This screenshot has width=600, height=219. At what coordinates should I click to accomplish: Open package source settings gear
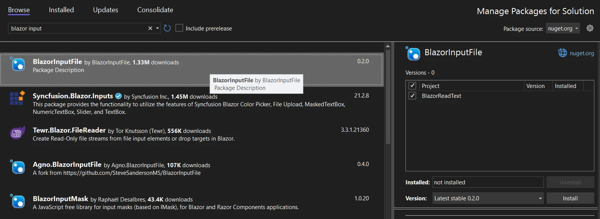(x=590, y=28)
